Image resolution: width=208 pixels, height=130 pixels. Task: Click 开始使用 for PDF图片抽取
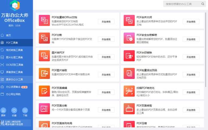[x=106, y=75]
